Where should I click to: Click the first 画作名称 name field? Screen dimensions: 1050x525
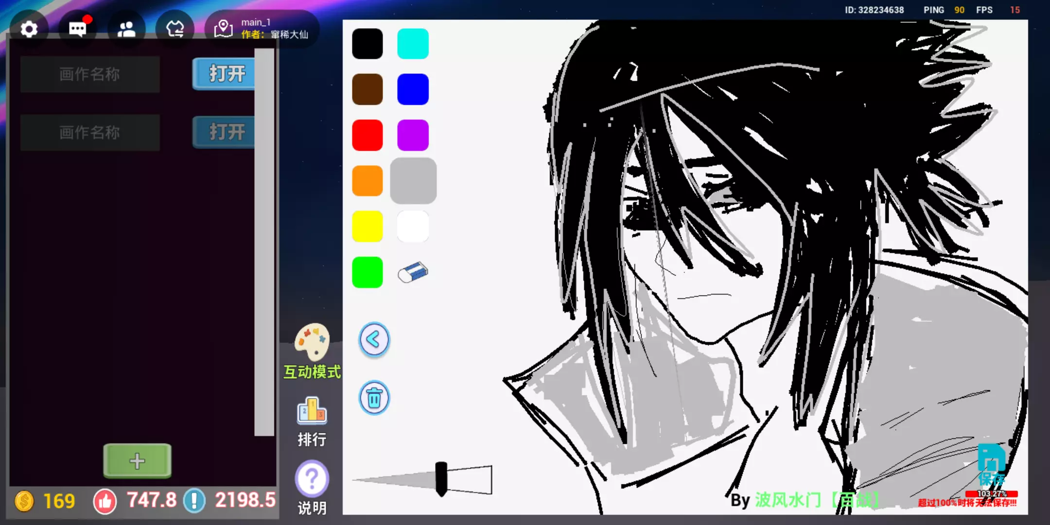click(x=90, y=74)
